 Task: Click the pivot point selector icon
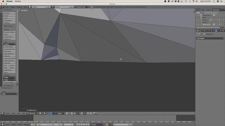click(x=45, y=113)
